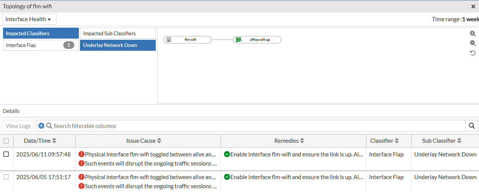Close the Topology of flm-wifi panel

473,6
